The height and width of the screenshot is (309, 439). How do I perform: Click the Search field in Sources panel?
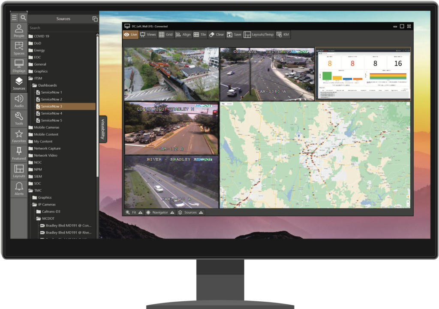click(63, 27)
